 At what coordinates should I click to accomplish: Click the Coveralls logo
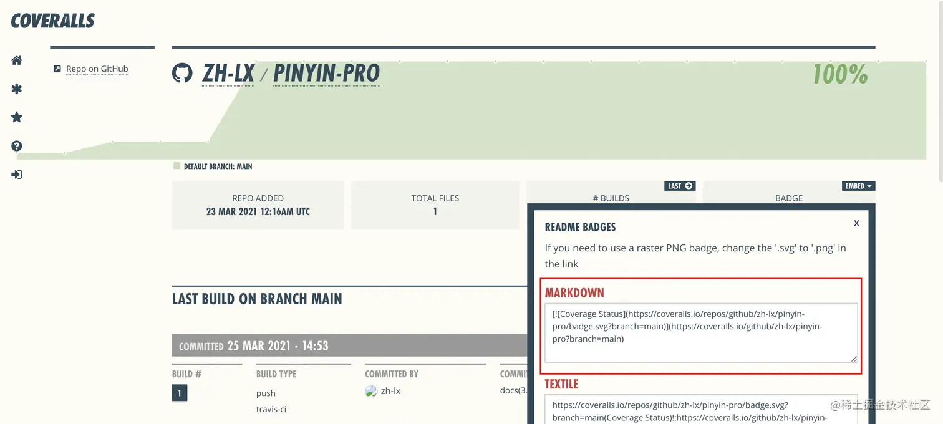click(x=53, y=21)
